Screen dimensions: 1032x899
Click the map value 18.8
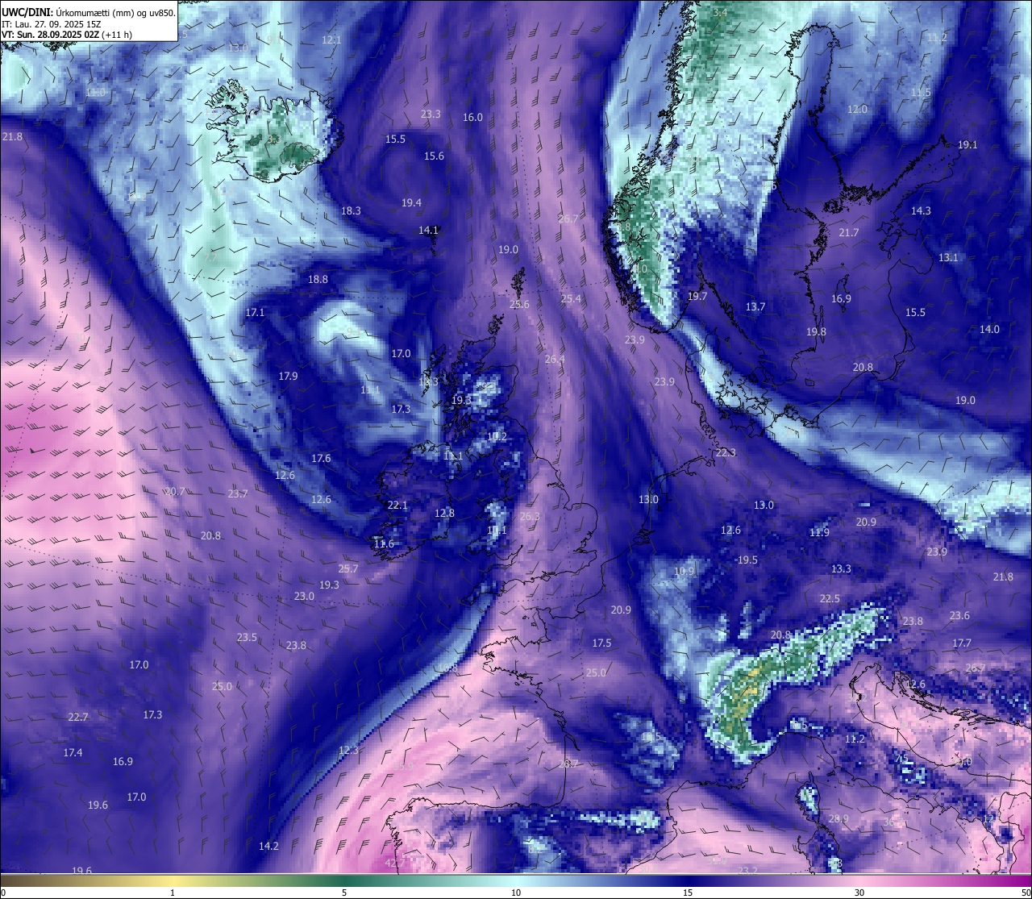(318, 279)
